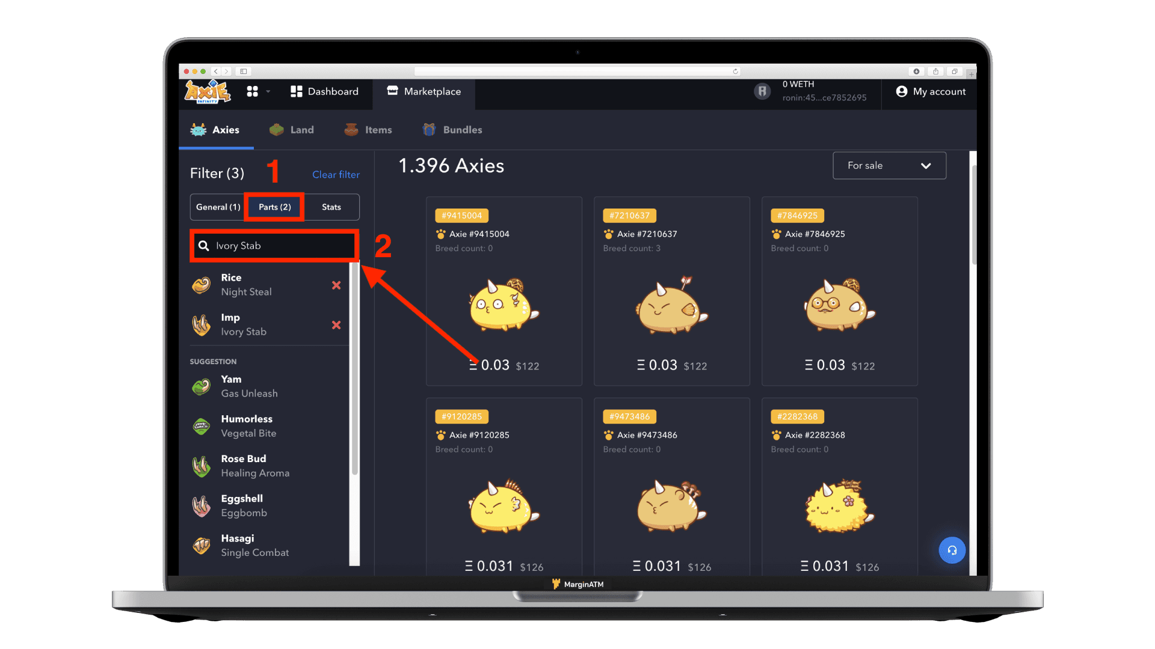Click the search magnifier icon

204,246
